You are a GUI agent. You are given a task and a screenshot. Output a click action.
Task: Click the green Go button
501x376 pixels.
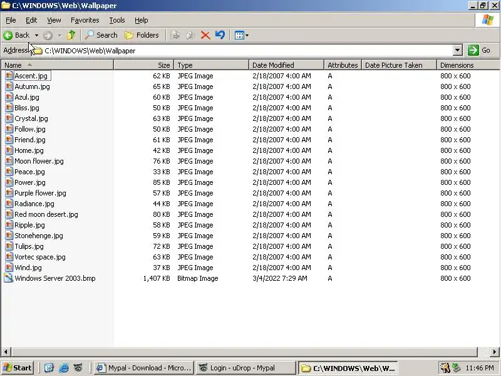(479, 50)
